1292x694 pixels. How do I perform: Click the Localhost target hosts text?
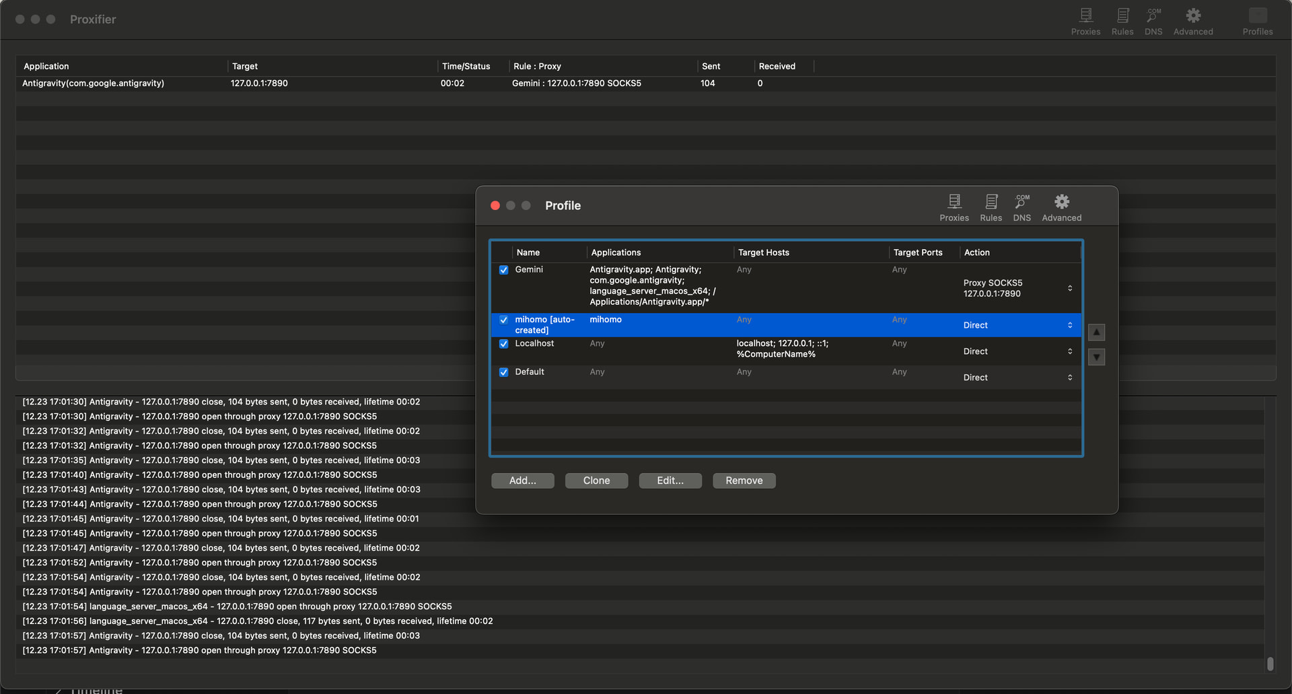coord(783,349)
